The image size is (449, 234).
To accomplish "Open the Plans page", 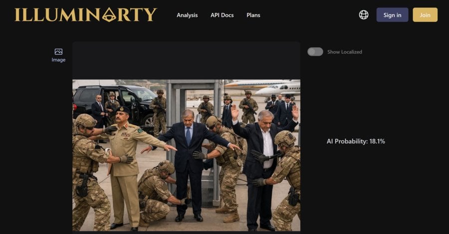I will 253,15.
